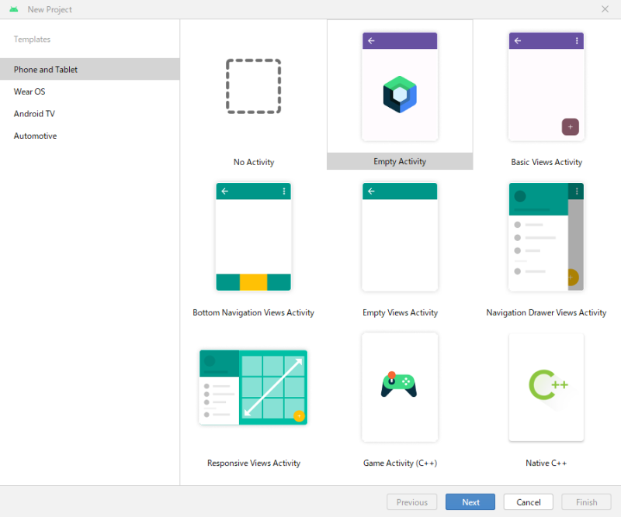Viewport: 621px width, 517px height.
Task: Pick the Game Activity (C++) template
Action: tap(399, 388)
